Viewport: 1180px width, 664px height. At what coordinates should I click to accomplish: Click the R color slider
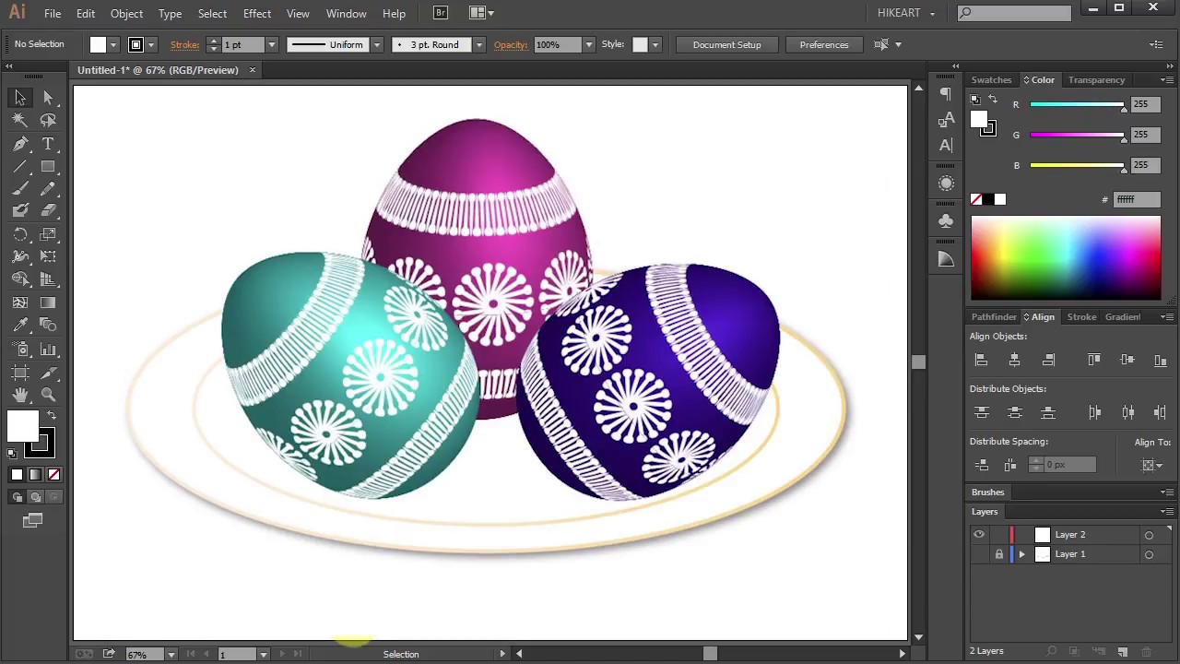[x=1077, y=105]
